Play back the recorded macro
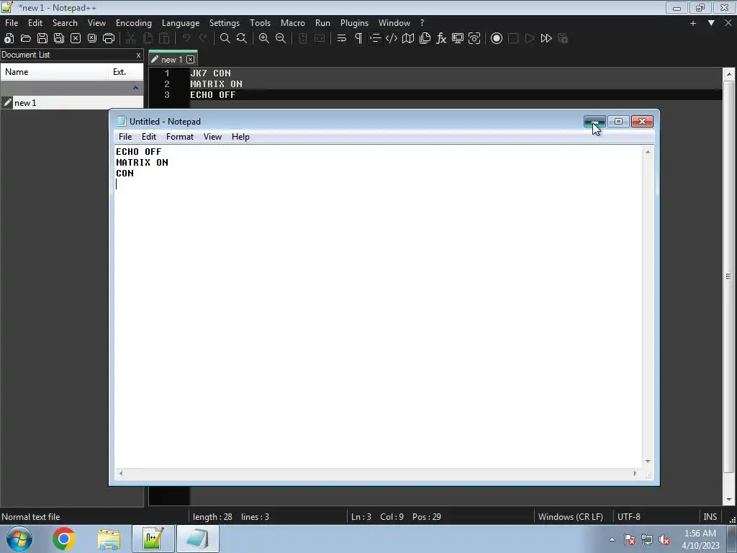Screen dimensions: 737x553 pos(530,39)
